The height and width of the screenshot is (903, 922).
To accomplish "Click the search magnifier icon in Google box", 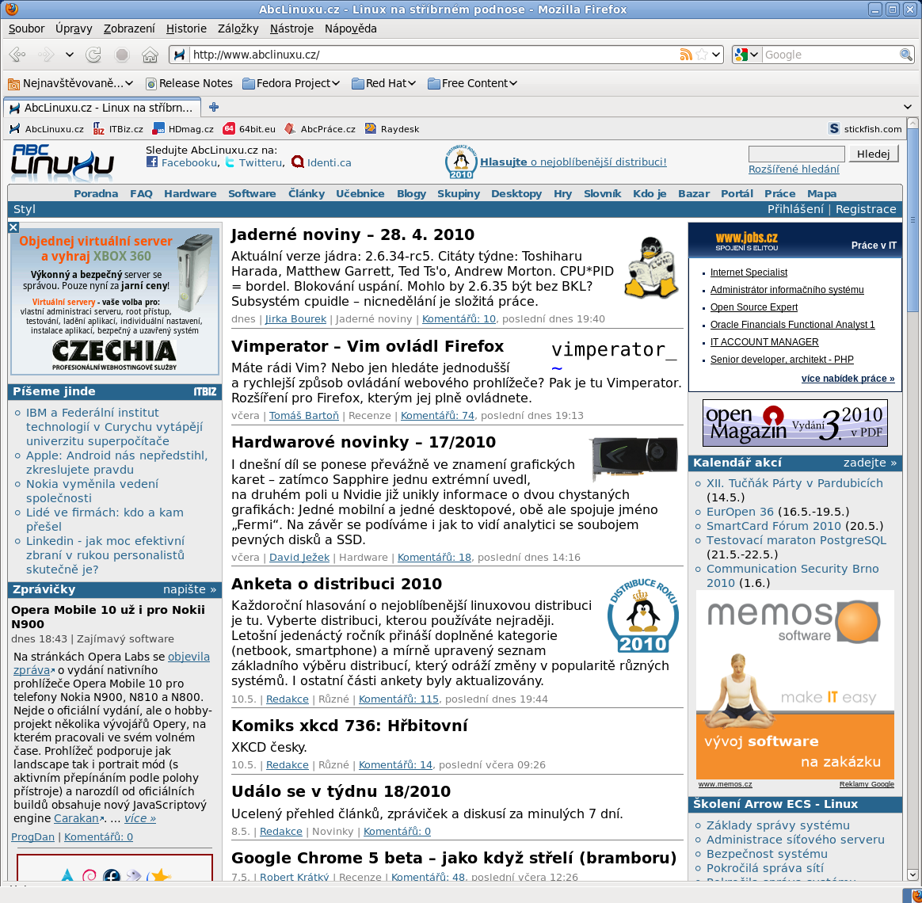I will click(905, 55).
